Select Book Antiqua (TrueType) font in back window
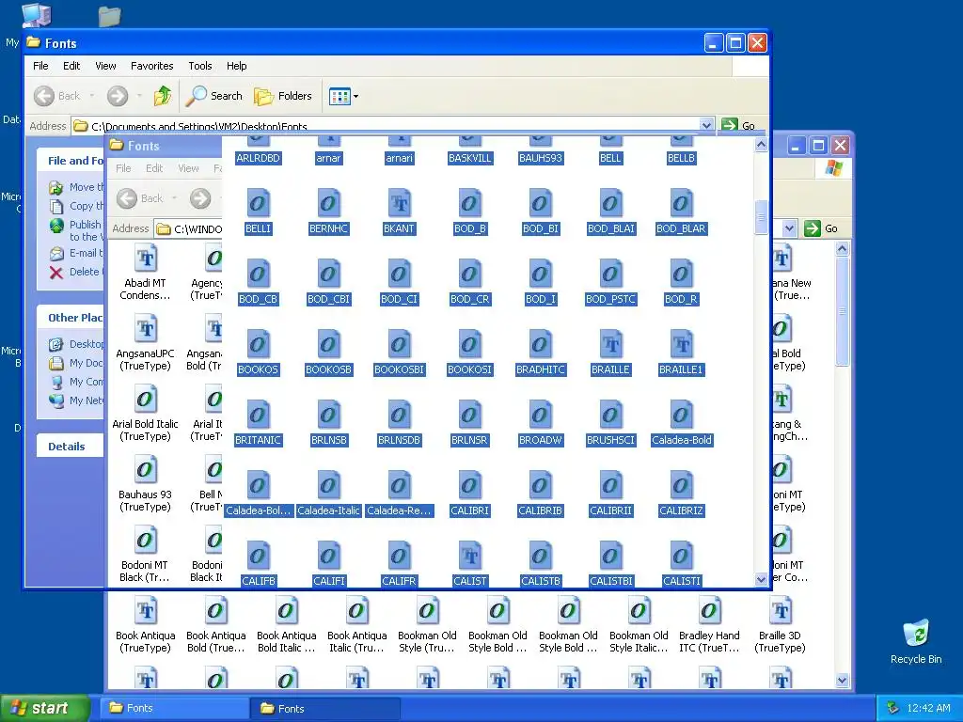This screenshot has height=722, width=963. (x=146, y=612)
